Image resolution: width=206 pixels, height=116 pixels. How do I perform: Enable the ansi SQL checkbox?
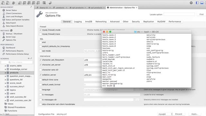(x=41, y=42)
